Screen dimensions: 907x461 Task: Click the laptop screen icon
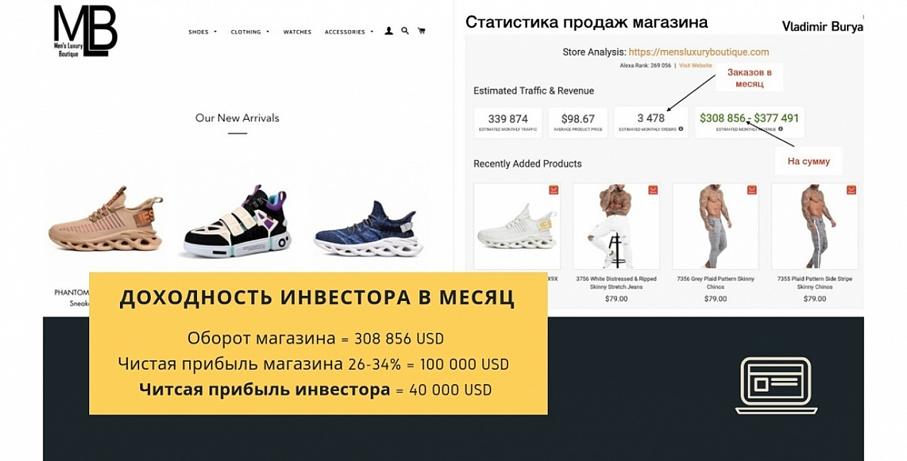pos(776,385)
